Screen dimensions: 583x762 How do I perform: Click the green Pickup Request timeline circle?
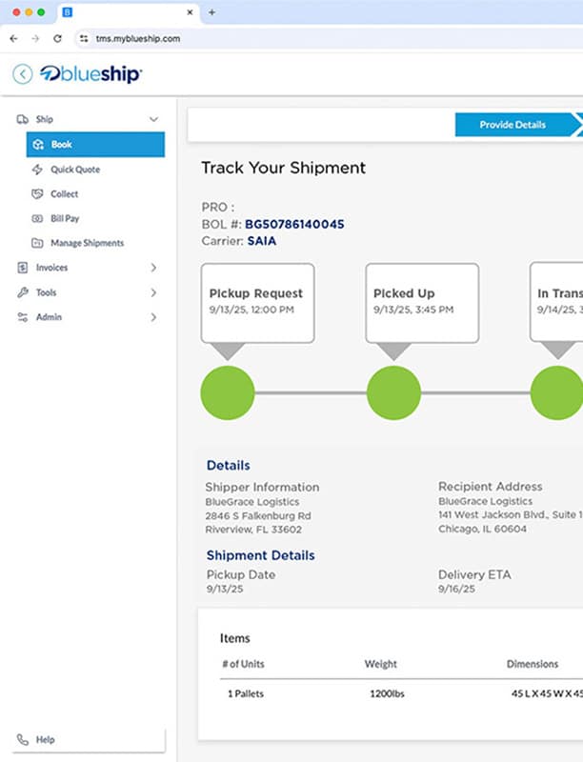[228, 392]
